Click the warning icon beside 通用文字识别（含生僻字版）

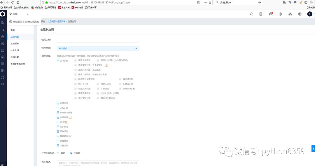(106, 65)
